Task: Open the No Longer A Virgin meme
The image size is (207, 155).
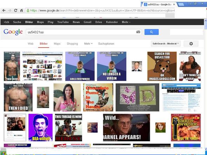Action: pyautogui.click(x=112, y=66)
